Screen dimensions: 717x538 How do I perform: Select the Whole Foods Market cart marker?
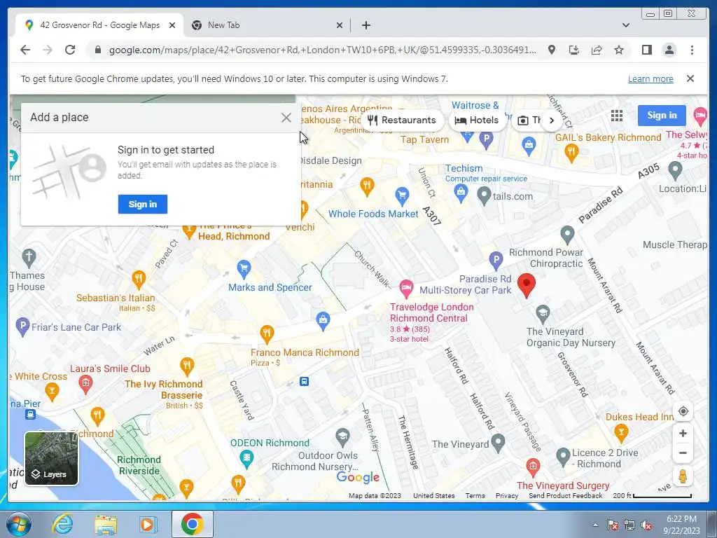[402, 195]
